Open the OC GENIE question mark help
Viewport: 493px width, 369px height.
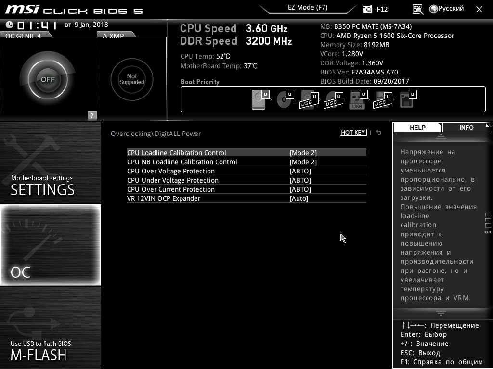tap(92, 115)
